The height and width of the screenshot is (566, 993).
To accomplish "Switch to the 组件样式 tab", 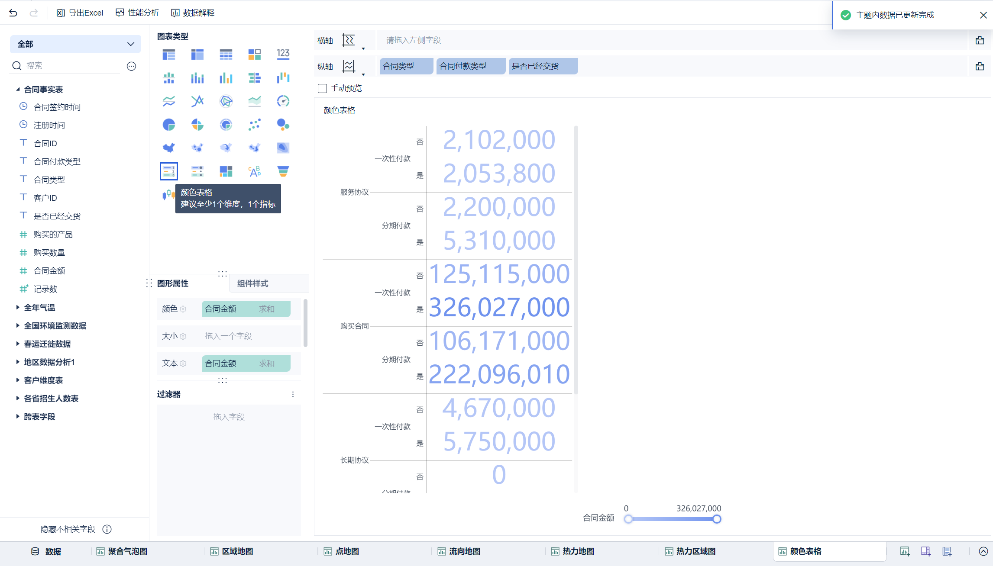I will click(x=252, y=283).
